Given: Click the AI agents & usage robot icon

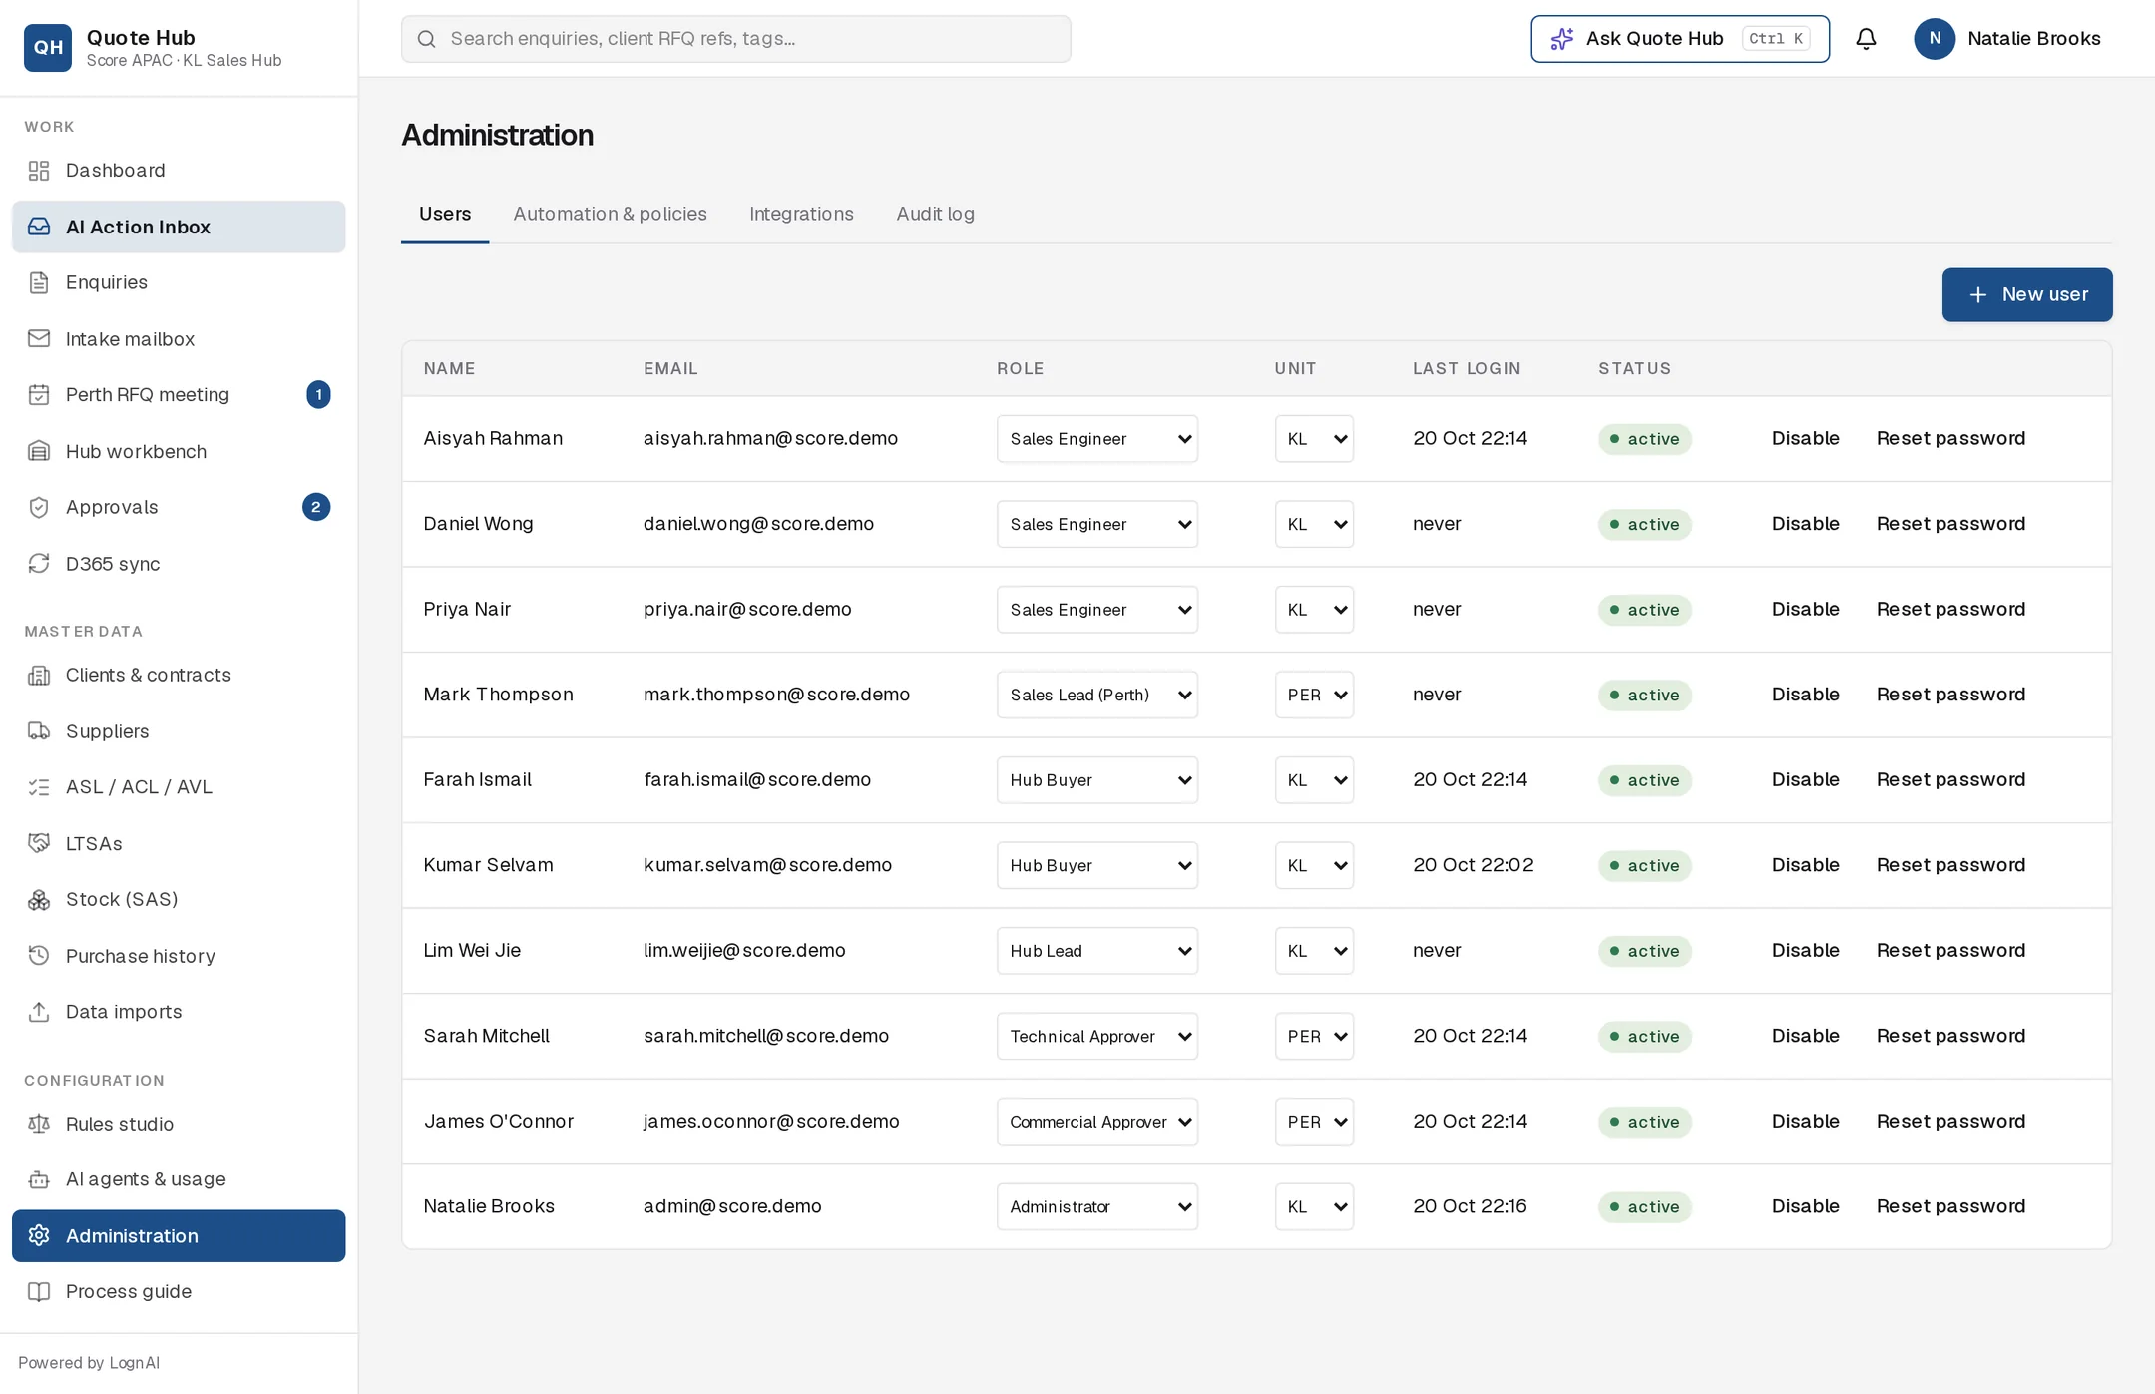Looking at the screenshot, I should [39, 1179].
